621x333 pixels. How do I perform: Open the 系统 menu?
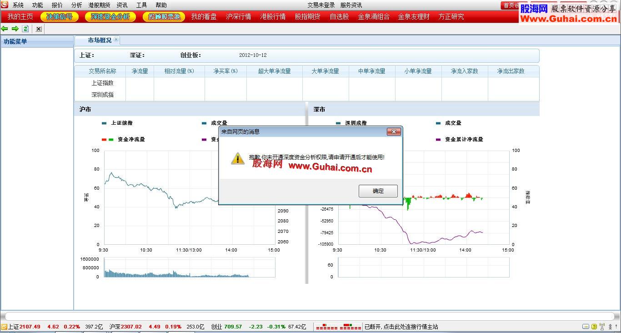[x=18, y=5]
